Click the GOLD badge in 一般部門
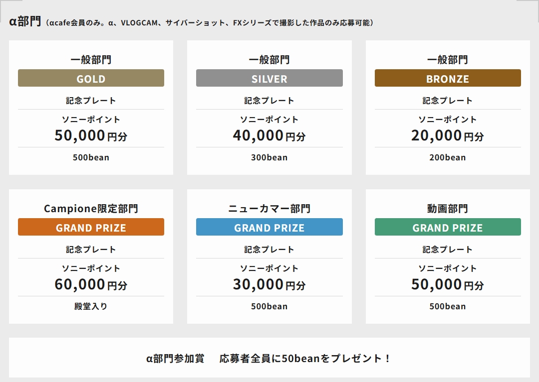Screen dimensions: 539x382 (x=91, y=78)
